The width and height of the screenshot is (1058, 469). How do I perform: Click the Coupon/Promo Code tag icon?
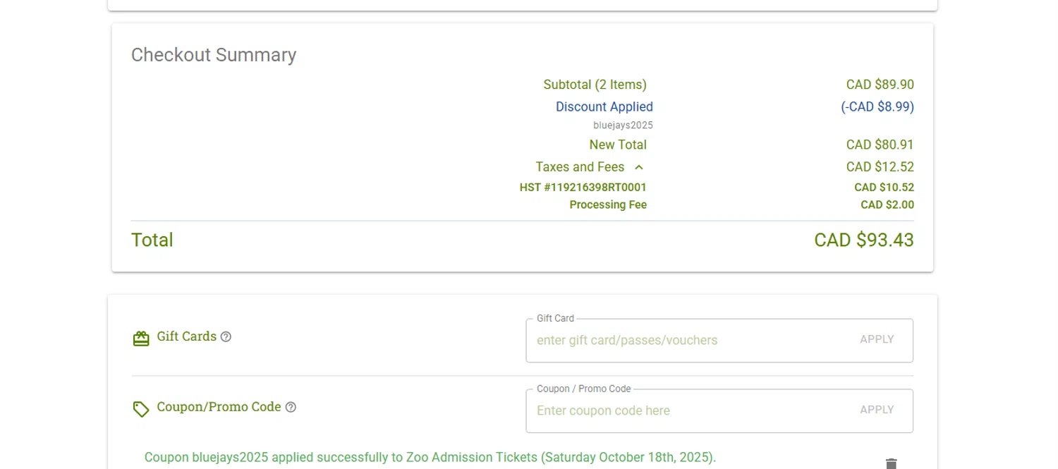click(141, 409)
